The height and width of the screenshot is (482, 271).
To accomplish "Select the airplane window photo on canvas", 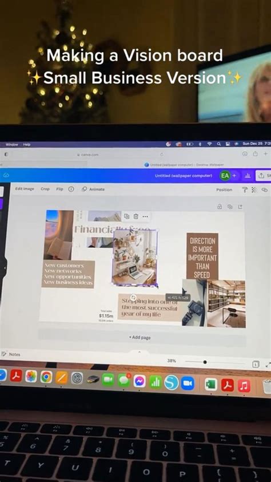I will [x=58, y=235].
